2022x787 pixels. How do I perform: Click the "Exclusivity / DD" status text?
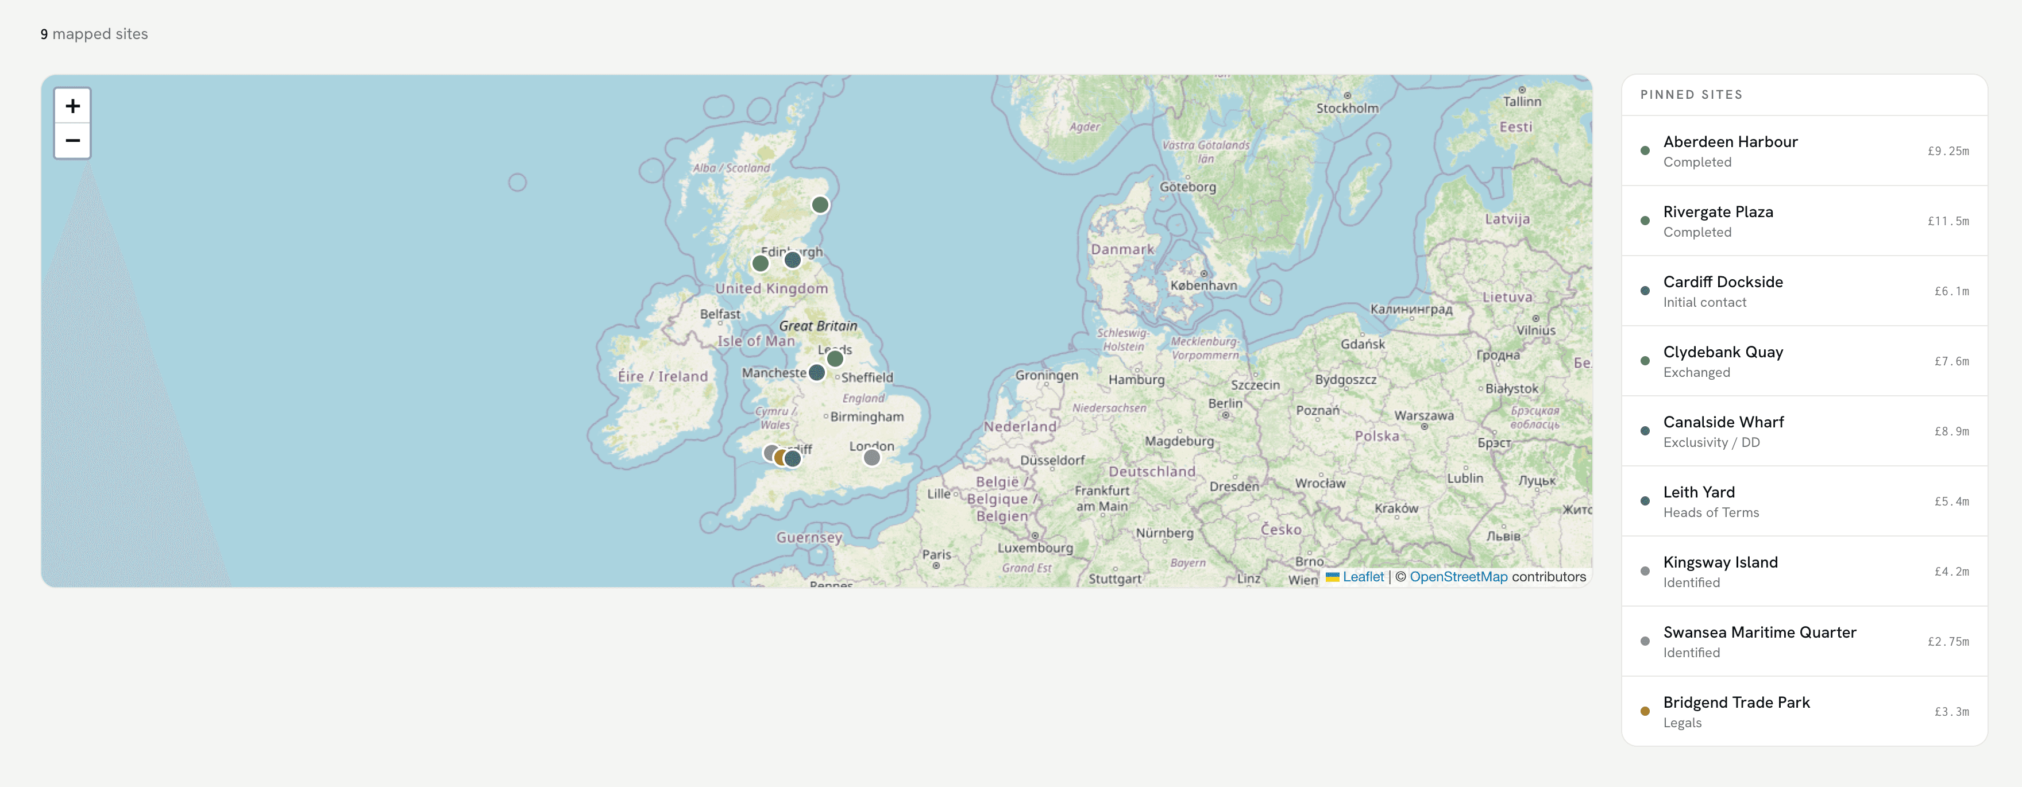click(x=1711, y=442)
